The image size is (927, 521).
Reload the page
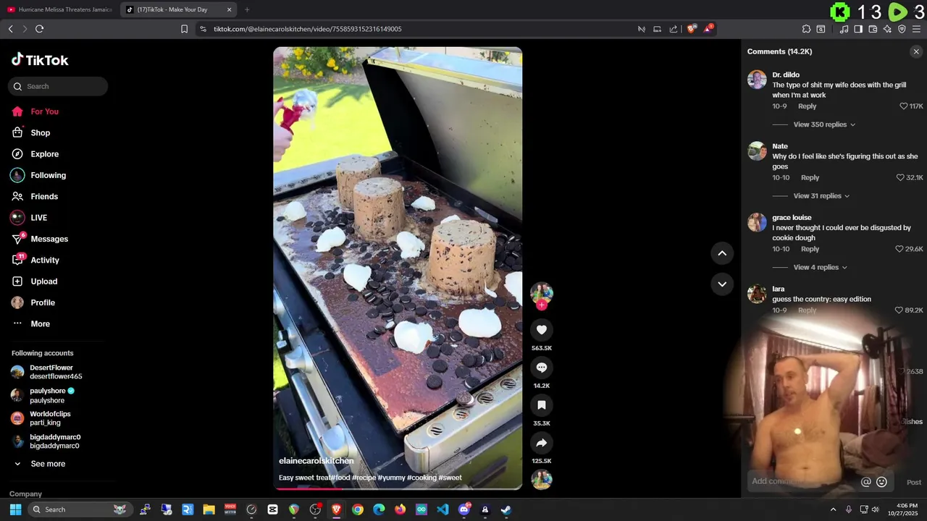(39, 29)
